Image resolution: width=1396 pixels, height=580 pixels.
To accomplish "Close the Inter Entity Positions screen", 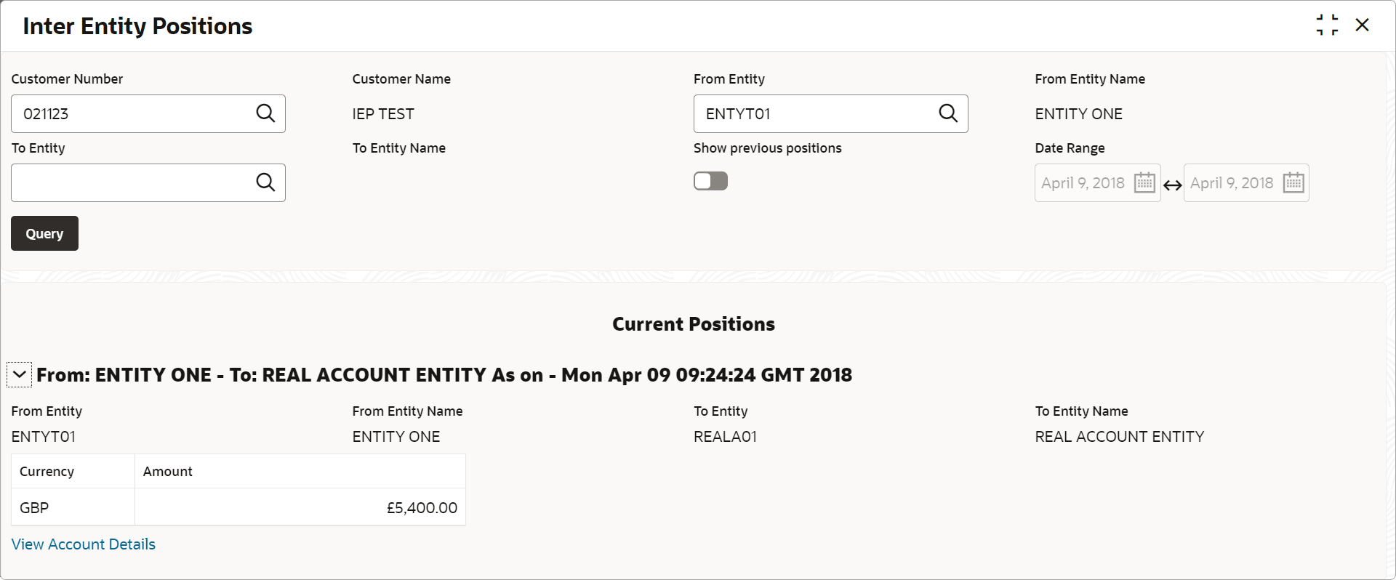I will click(x=1363, y=25).
